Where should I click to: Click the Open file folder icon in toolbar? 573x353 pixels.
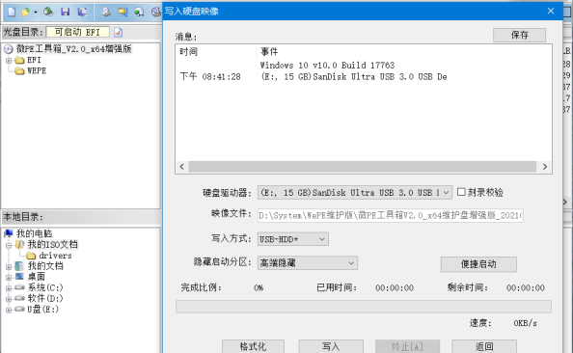click(25, 13)
